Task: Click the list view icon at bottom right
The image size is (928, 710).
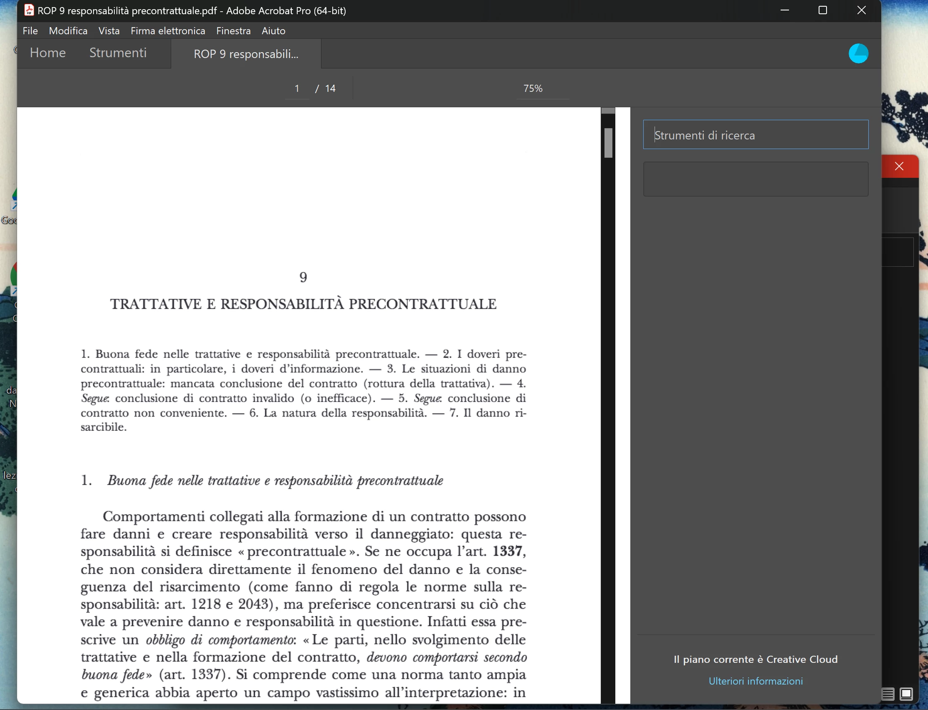Action: point(888,694)
